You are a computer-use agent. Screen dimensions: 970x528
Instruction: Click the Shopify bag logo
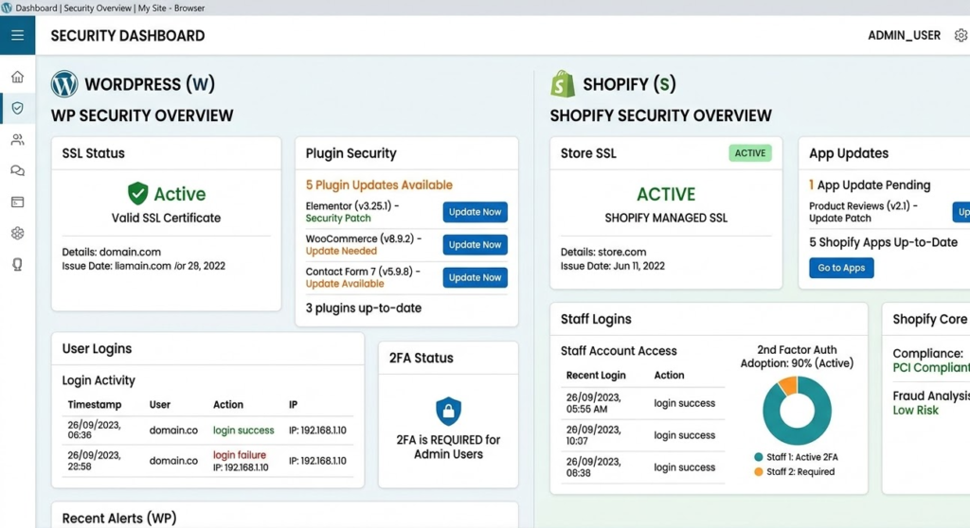(563, 84)
